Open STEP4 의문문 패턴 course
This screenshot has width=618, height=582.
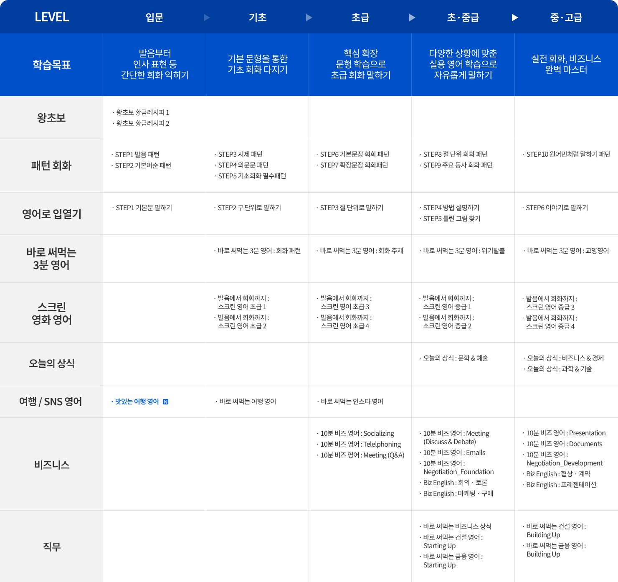pyautogui.click(x=243, y=165)
